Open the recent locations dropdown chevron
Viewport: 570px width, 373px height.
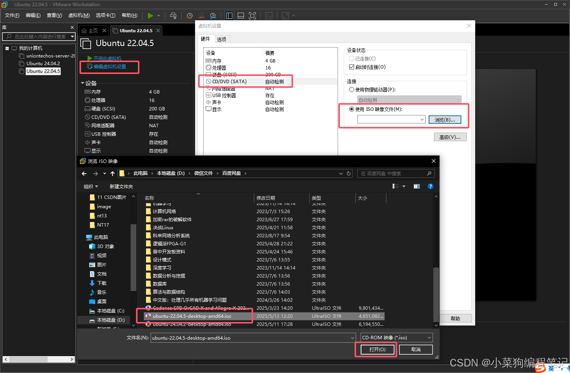104,174
